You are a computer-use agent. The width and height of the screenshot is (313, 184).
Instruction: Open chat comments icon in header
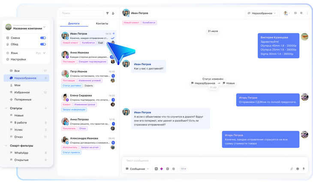[295, 13]
